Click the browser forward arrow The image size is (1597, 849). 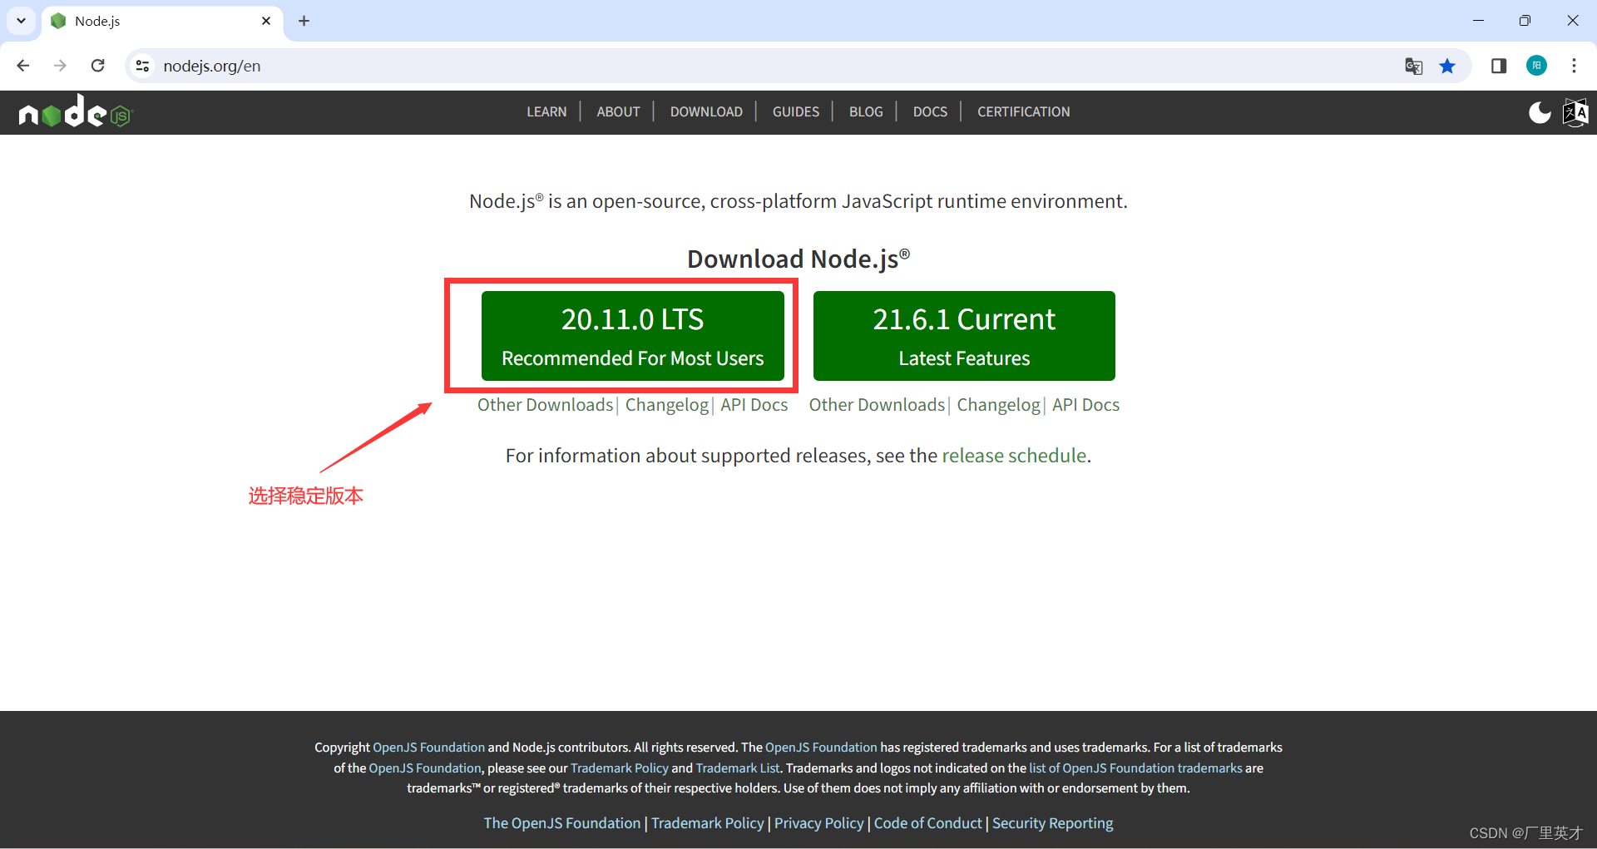tap(60, 66)
